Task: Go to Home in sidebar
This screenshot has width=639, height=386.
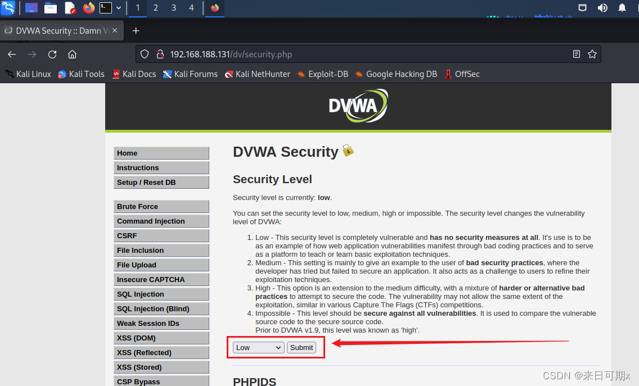Action: pos(161,153)
